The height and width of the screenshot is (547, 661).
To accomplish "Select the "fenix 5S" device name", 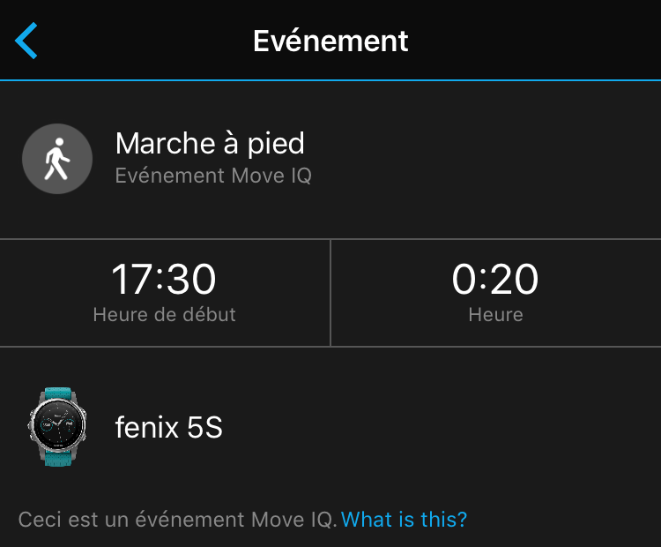I will pyautogui.click(x=169, y=428).
